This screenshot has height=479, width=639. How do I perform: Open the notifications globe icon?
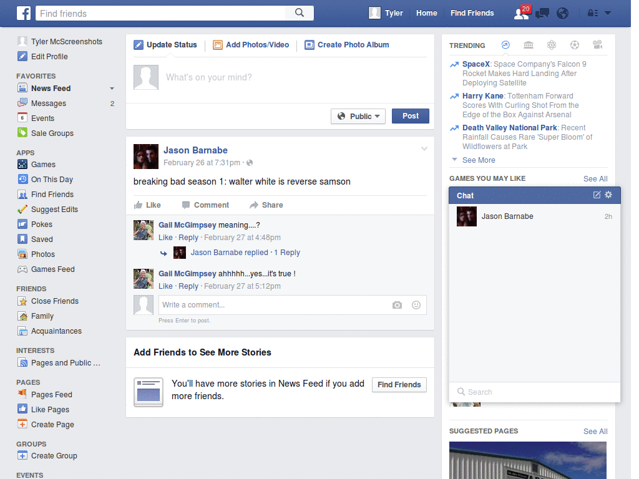(x=562, y=14)
